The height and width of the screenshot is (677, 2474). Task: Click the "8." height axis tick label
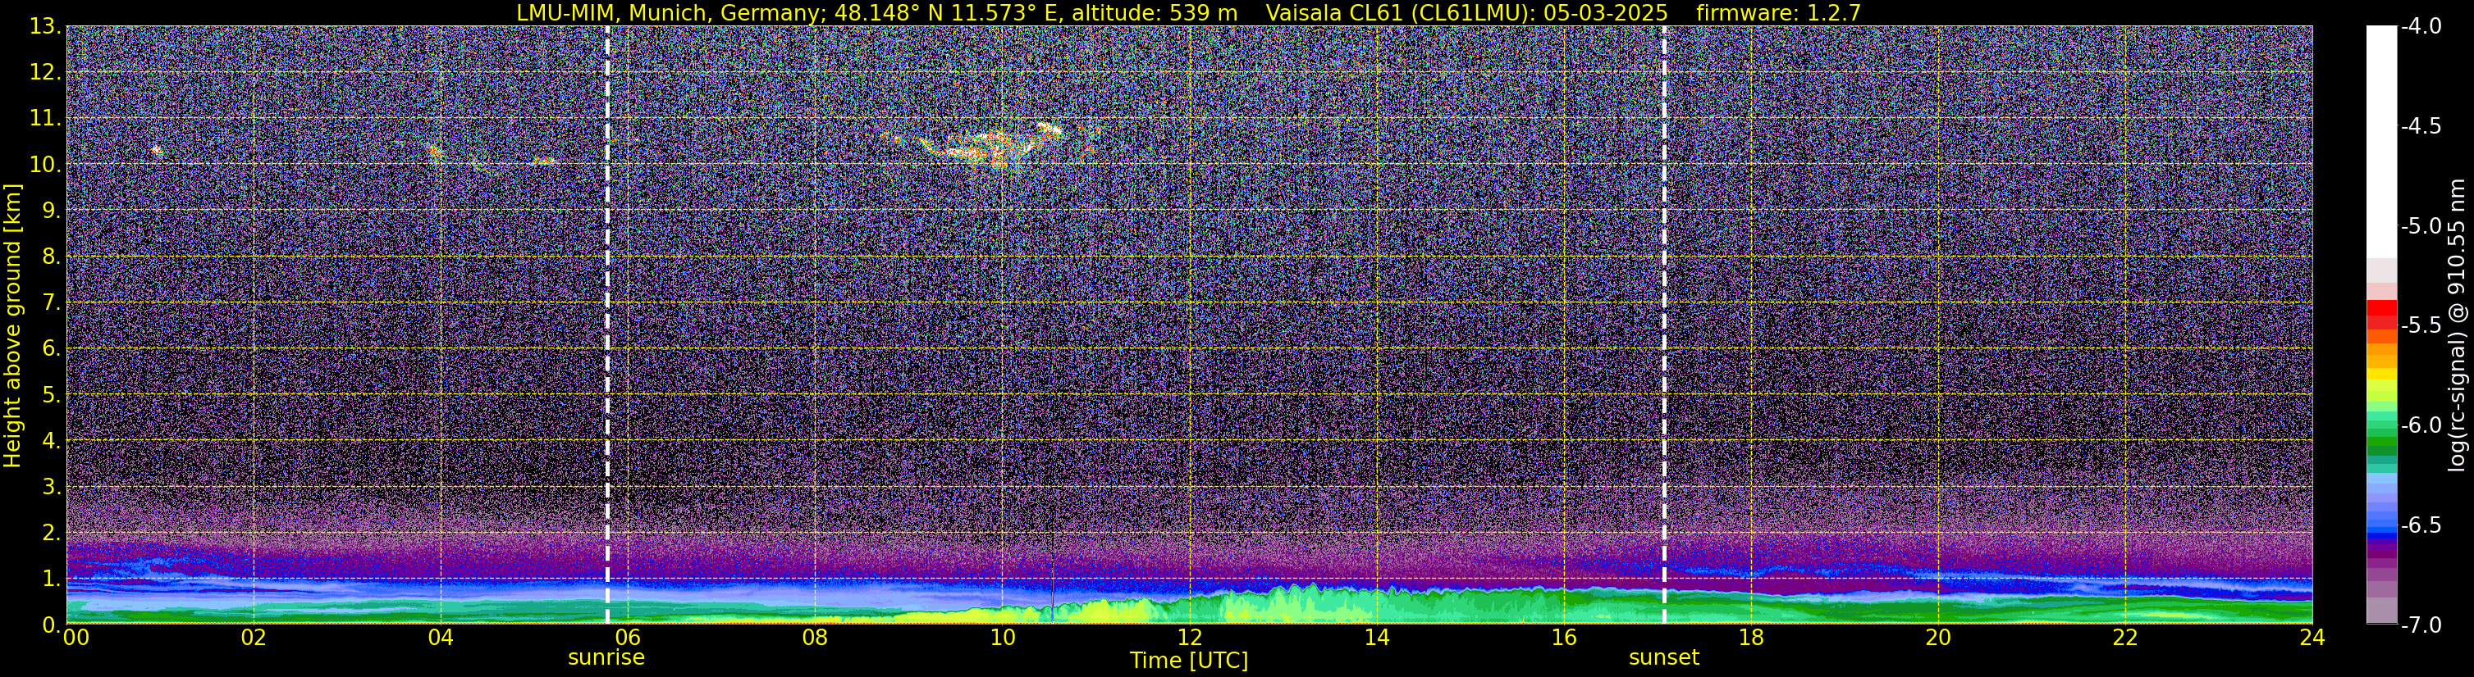coord(51,257)
